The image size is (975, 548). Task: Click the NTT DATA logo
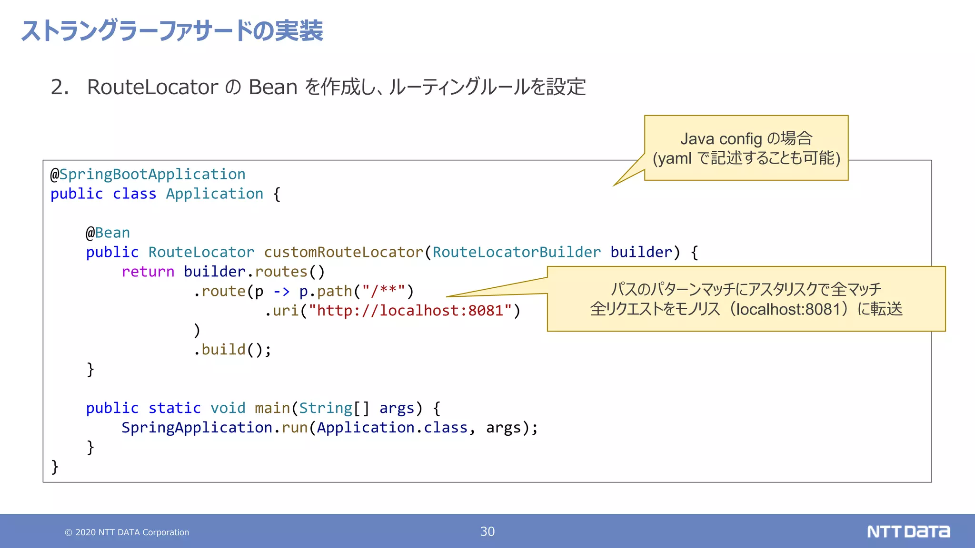pos(908,531)
